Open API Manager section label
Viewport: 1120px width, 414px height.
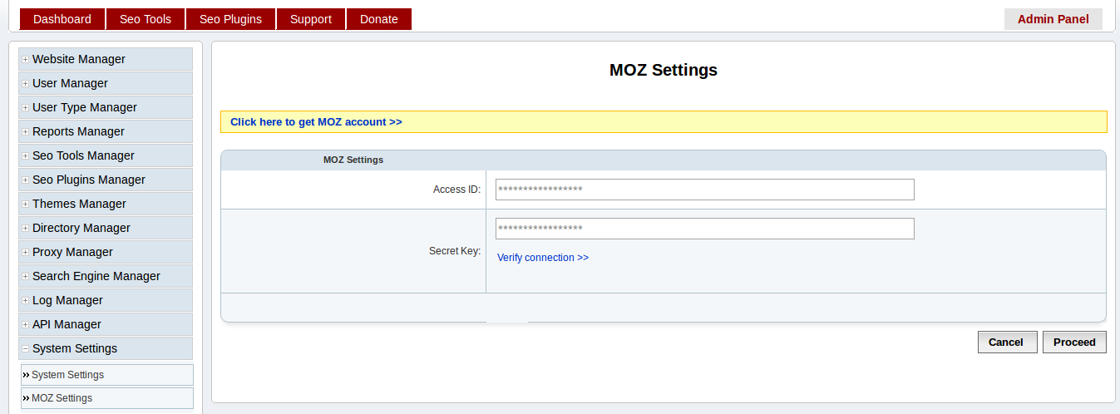[x=67, y=324]
